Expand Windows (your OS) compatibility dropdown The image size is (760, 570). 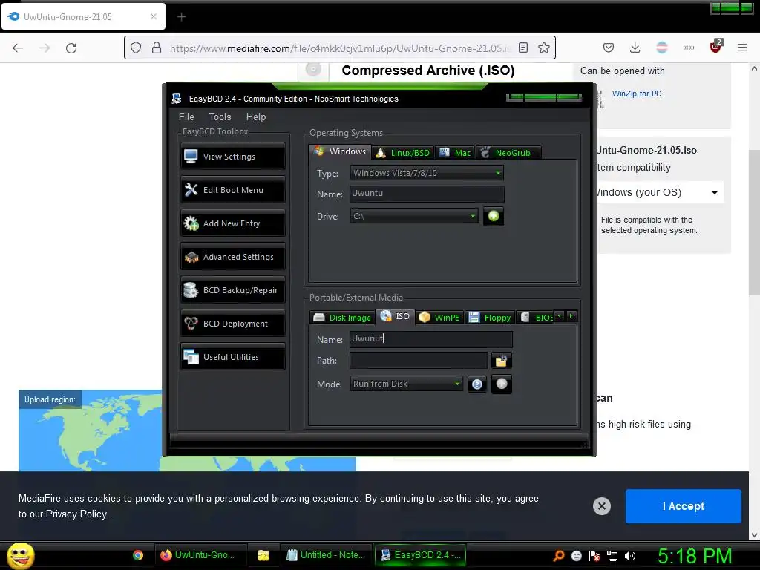tap(659, 192)
